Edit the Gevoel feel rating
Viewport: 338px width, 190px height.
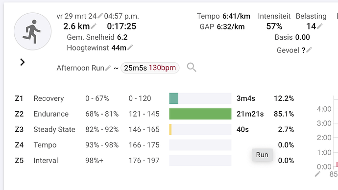pyautogui.click(x=309, y=50)
